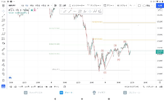Screen dimensions: 164x102
Task: Open the go-to-date calendar icon
Action: [x=65, y=87]
